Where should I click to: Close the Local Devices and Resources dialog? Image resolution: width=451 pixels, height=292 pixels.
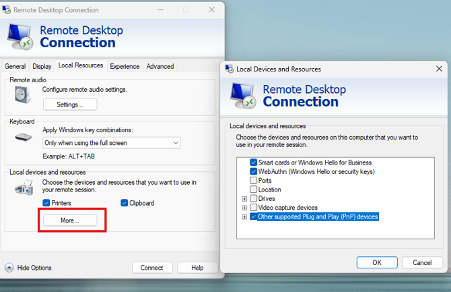[439, 69]
